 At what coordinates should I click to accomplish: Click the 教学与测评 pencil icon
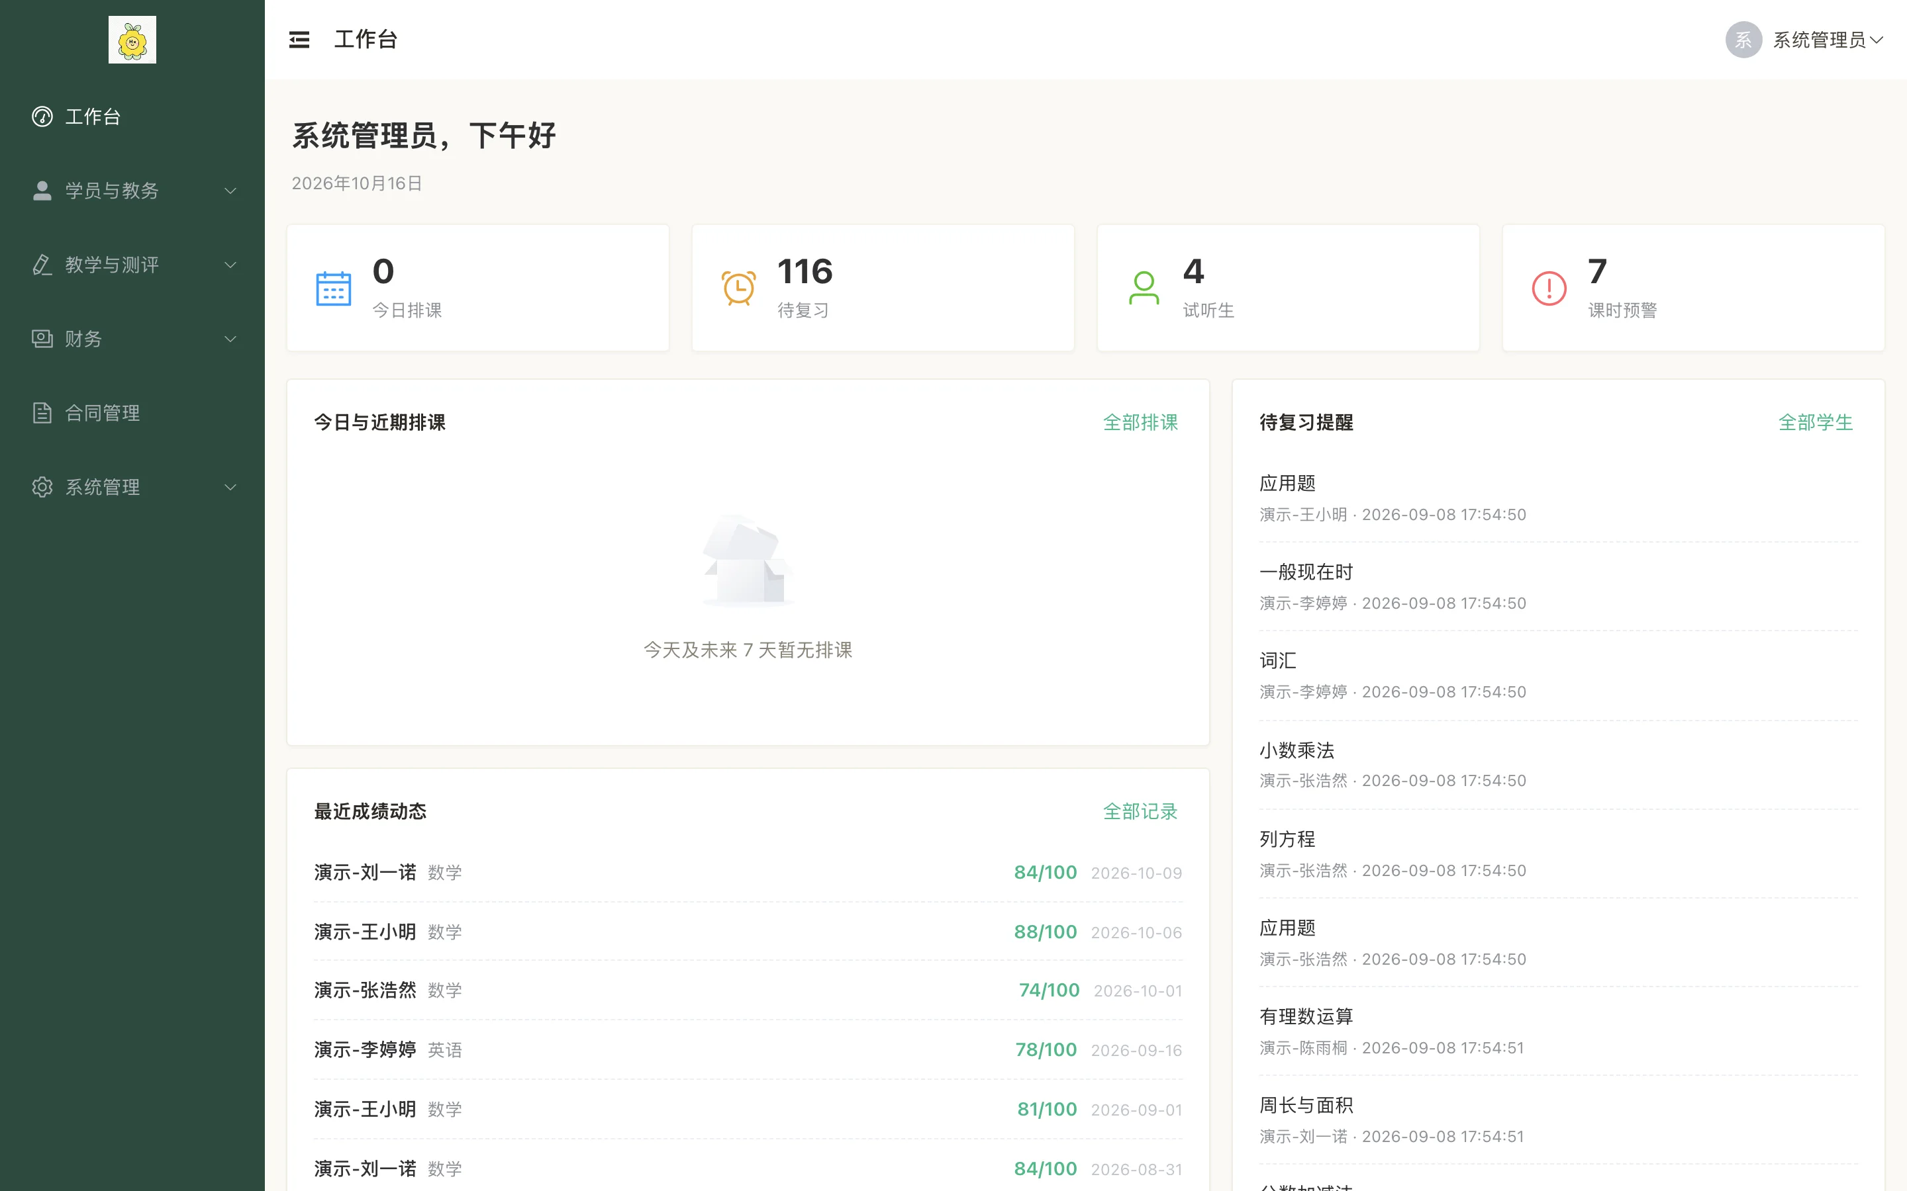42,265
